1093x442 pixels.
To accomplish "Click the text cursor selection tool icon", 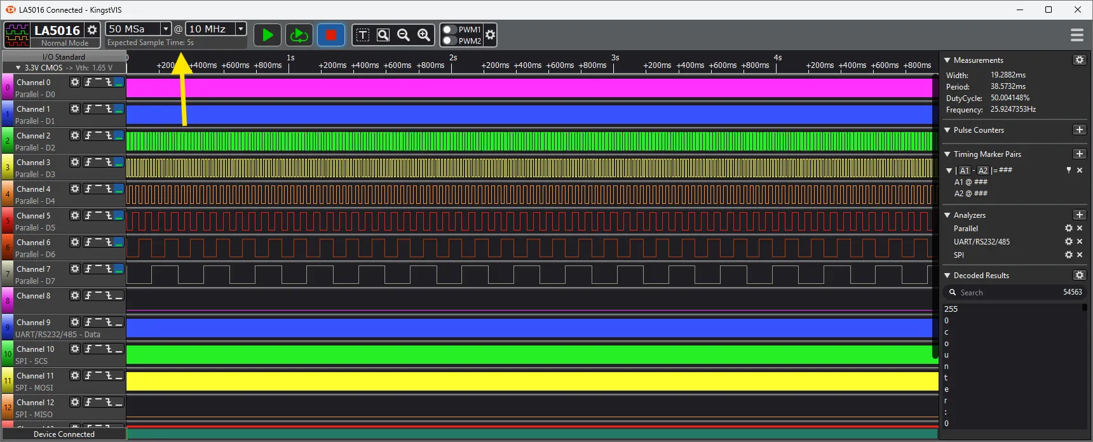I will (x=363, y=35).
